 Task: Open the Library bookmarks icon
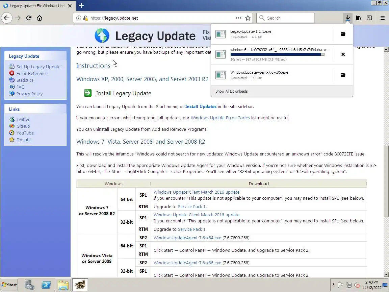tap(359, 18)
